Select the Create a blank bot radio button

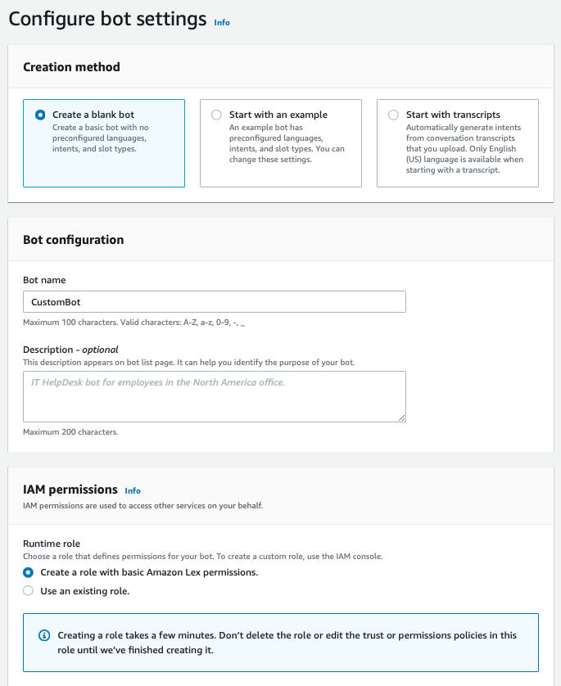point(40,115)
